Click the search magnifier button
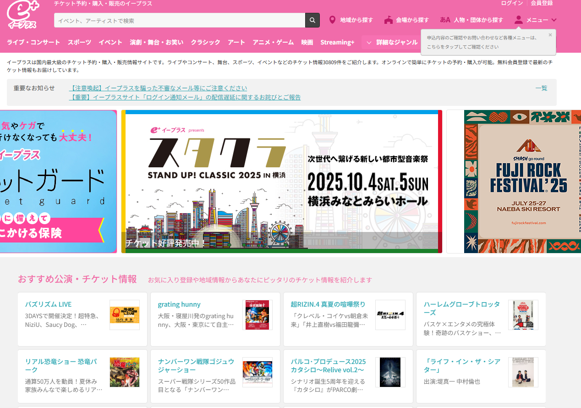 click(312, 20)
